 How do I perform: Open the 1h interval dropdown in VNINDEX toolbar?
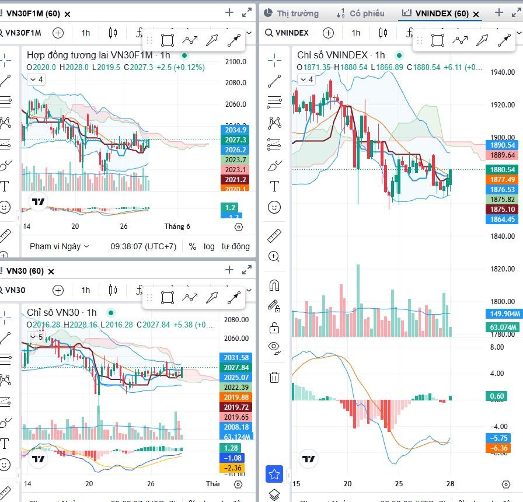pyautogui.click(x=356, y=33)
